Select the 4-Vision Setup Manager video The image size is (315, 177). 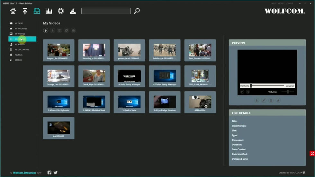click(165, 76)
